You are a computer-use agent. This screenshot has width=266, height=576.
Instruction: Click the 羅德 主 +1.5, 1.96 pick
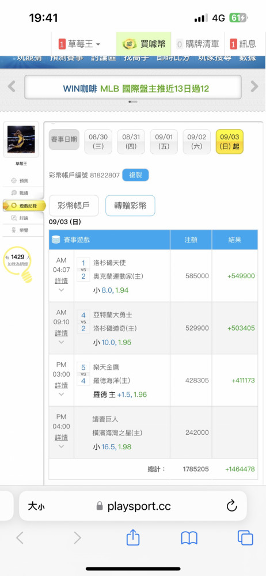pyautogui.click(x=120, y=395)
